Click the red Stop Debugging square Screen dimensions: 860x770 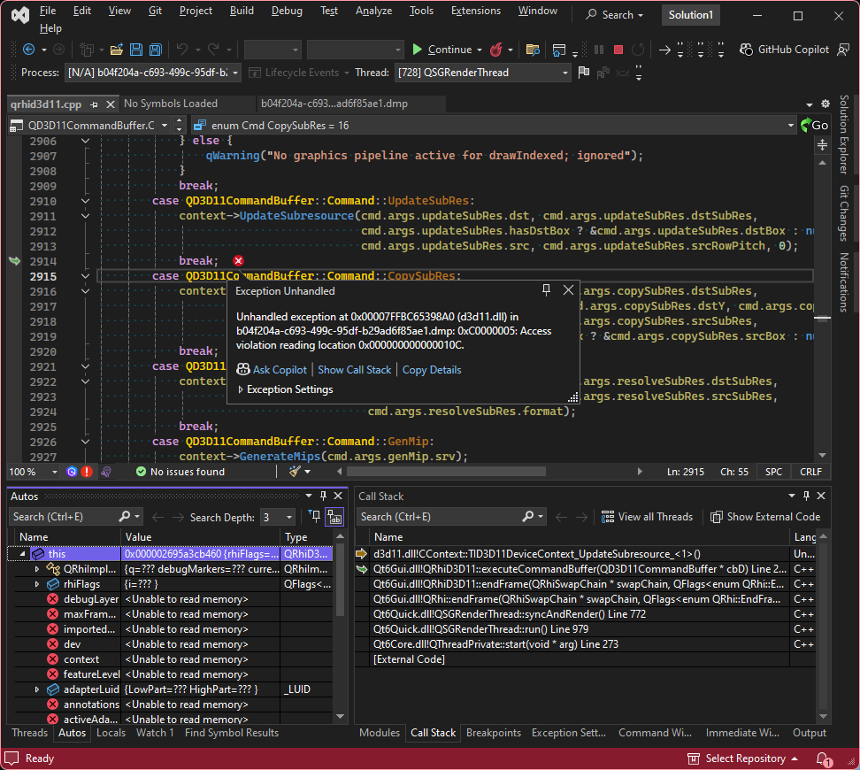click(618, 50)
